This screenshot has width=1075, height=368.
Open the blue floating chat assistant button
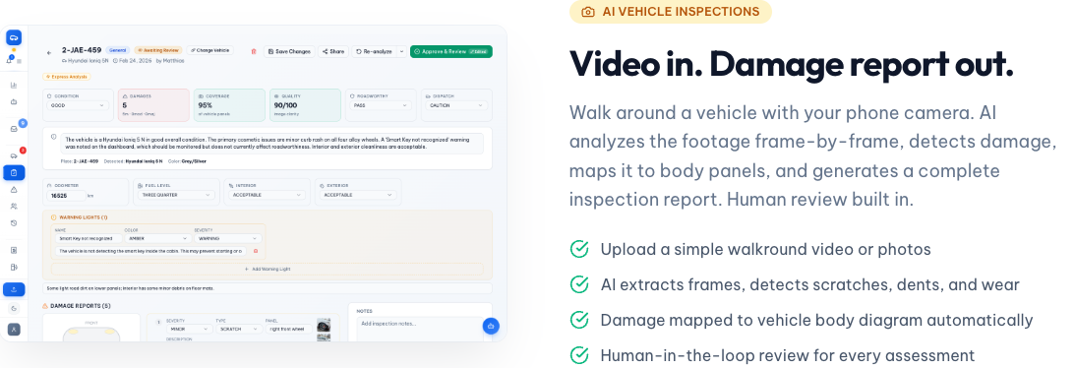(491, 327)
